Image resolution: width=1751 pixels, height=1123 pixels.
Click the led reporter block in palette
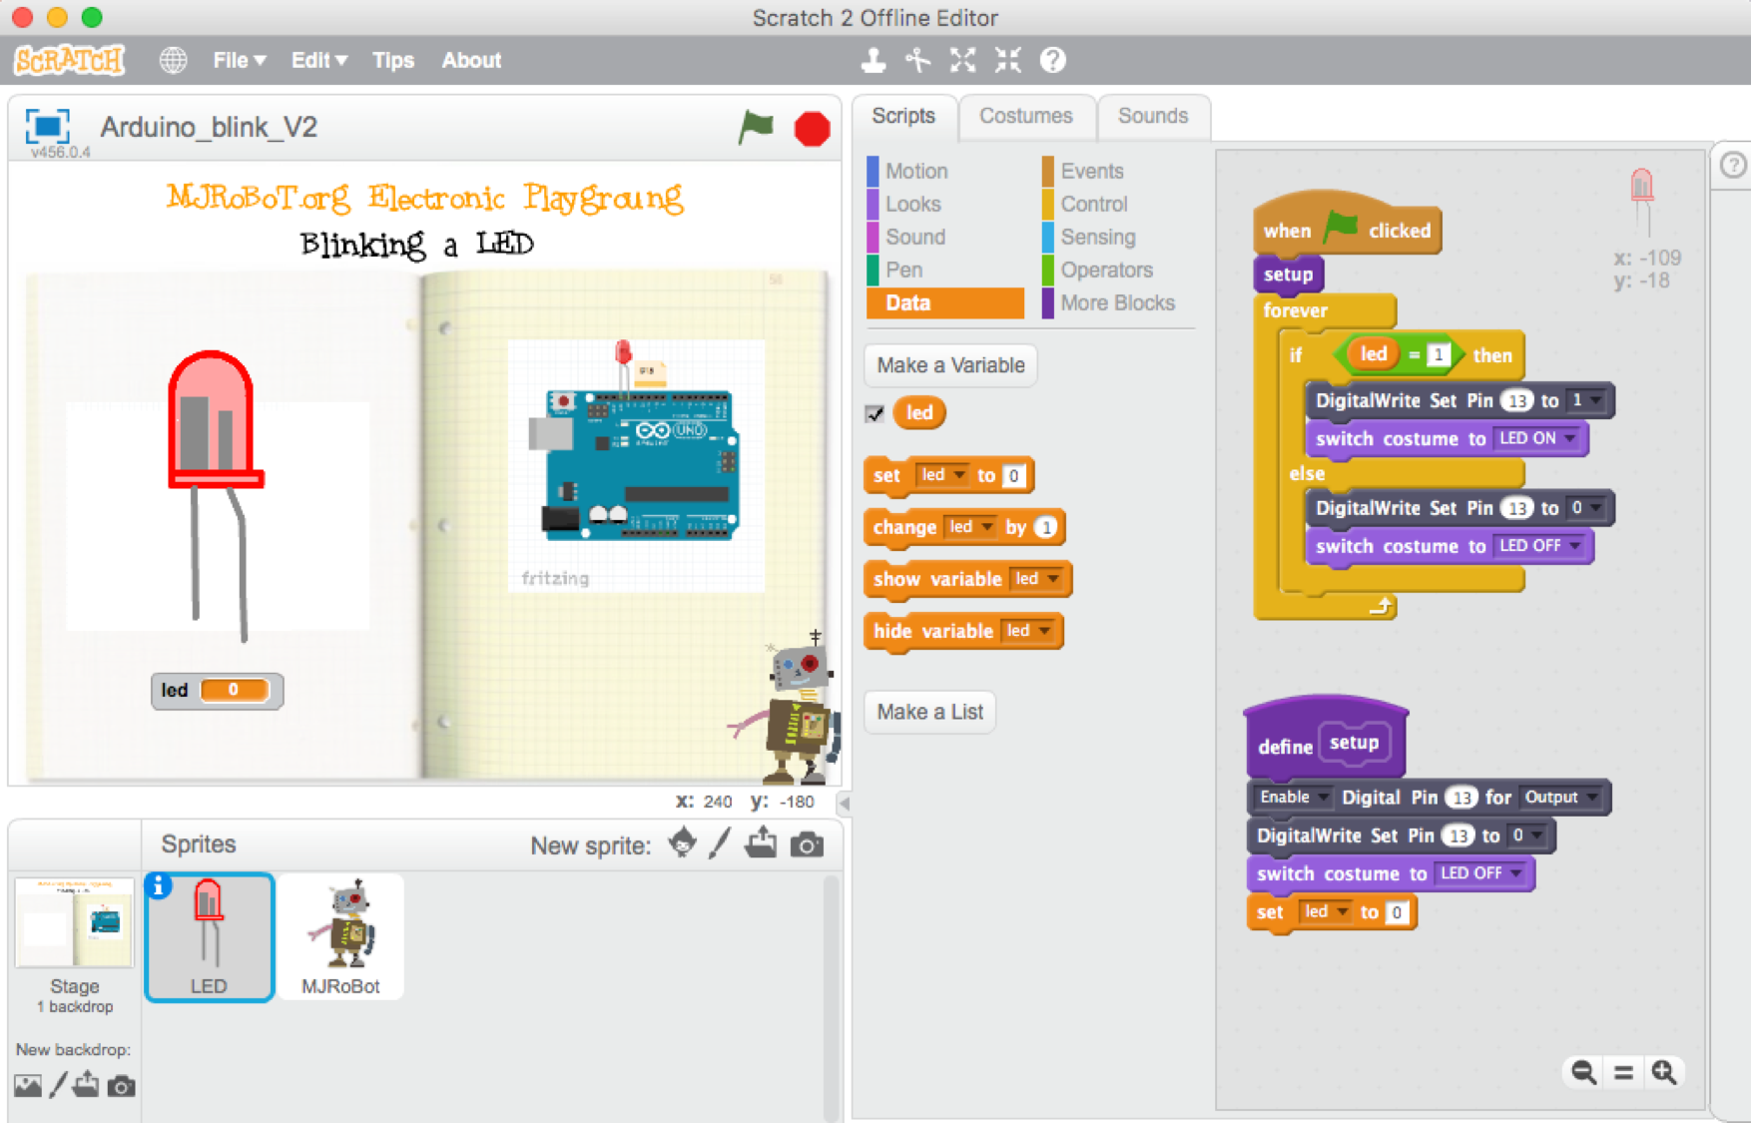click(918, 413)
